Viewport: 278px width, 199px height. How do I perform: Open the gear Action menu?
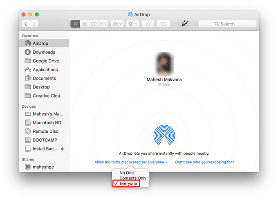tap(132, 24)
